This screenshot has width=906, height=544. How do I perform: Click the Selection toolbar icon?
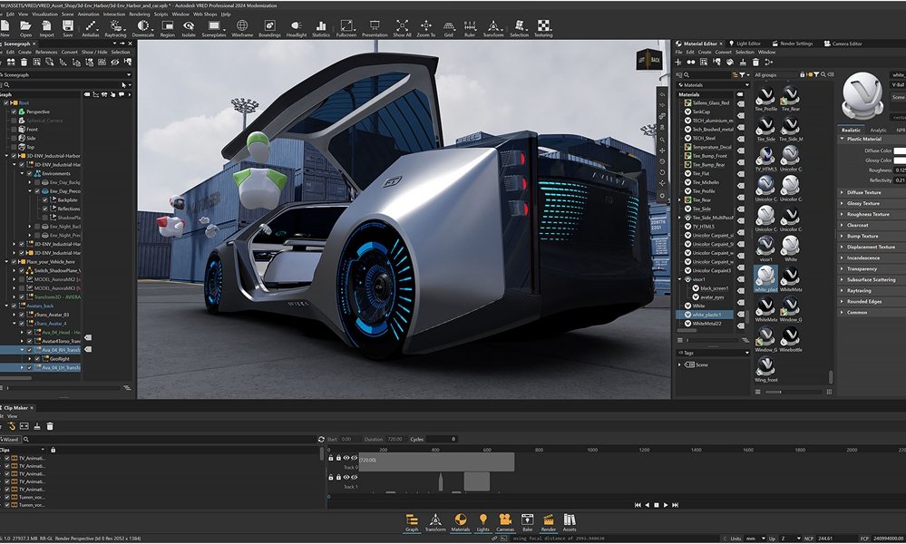pos(519,26)
